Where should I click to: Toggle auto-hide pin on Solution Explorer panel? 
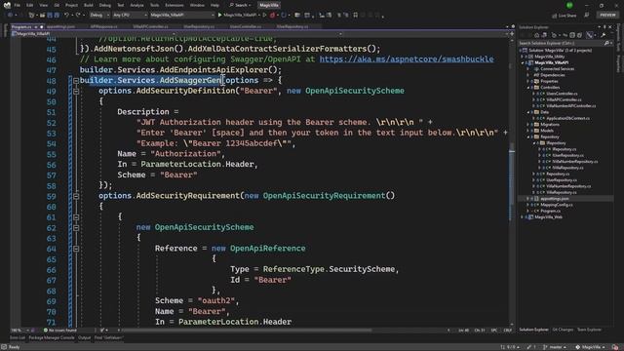tap(604, 27)
